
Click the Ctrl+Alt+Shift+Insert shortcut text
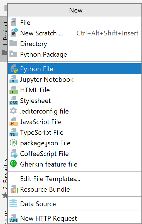point(107,33)
